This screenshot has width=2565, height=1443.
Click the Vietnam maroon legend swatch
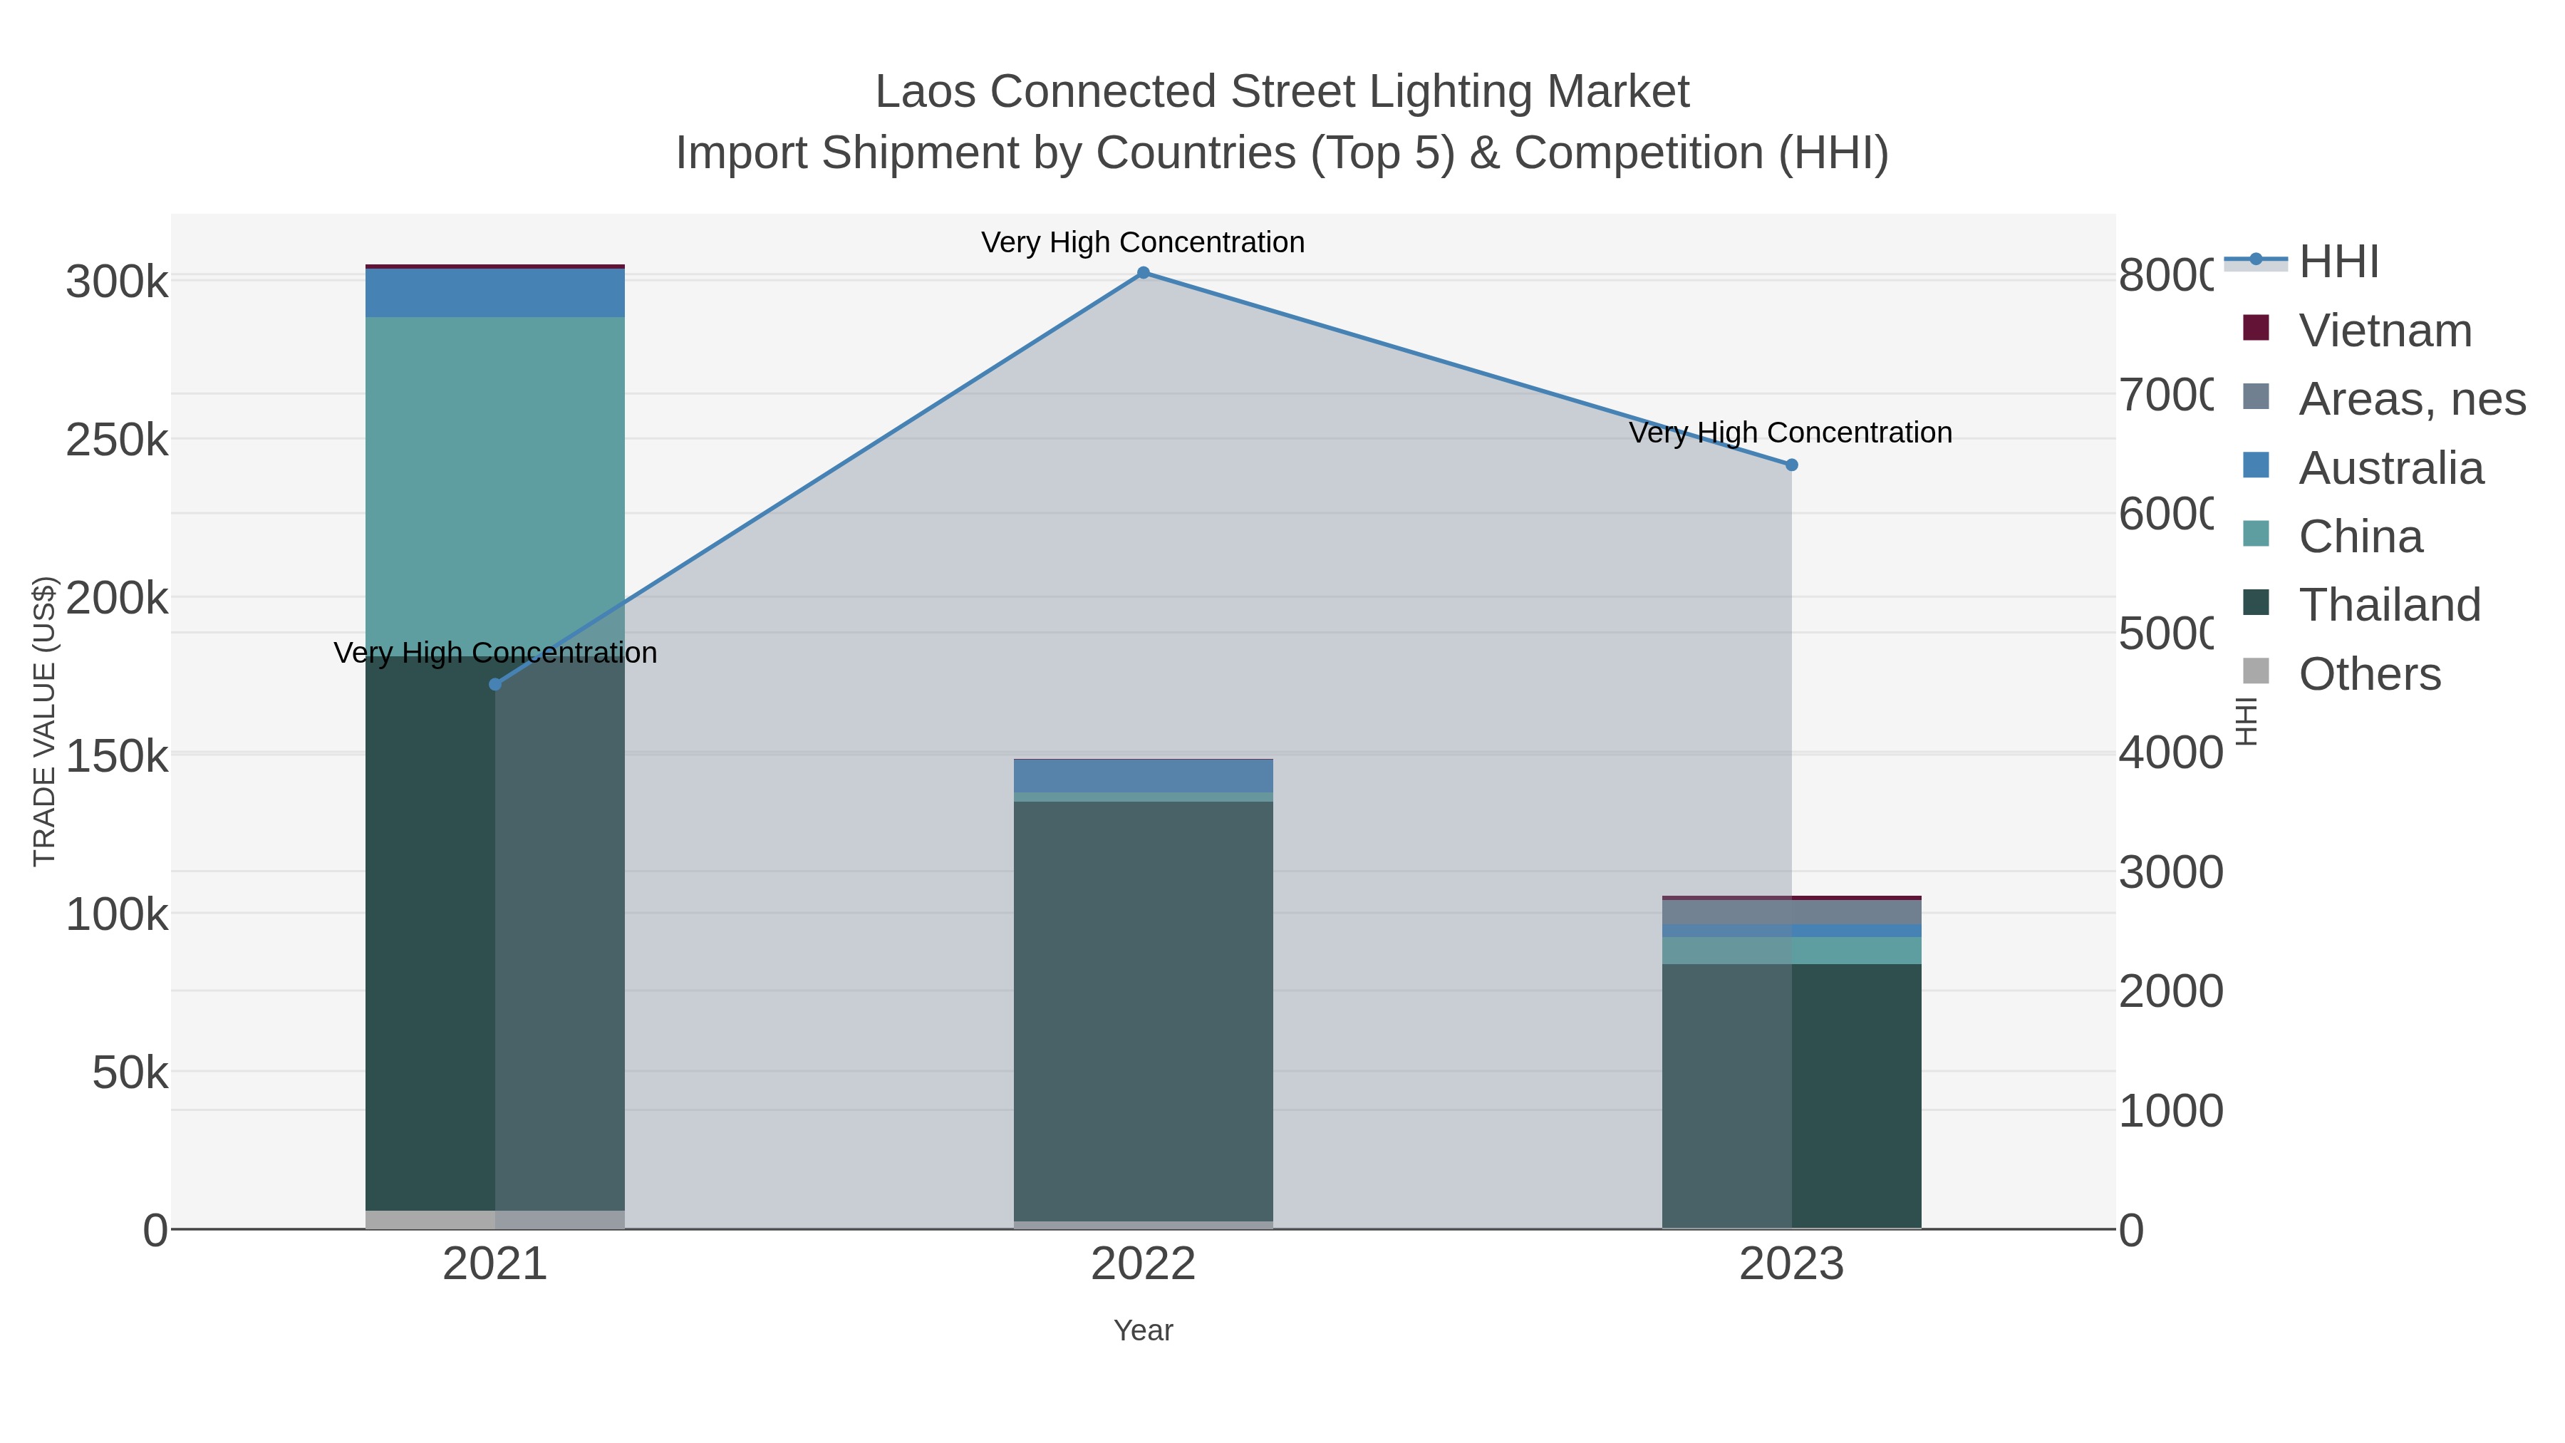(x=2256, y=328)
